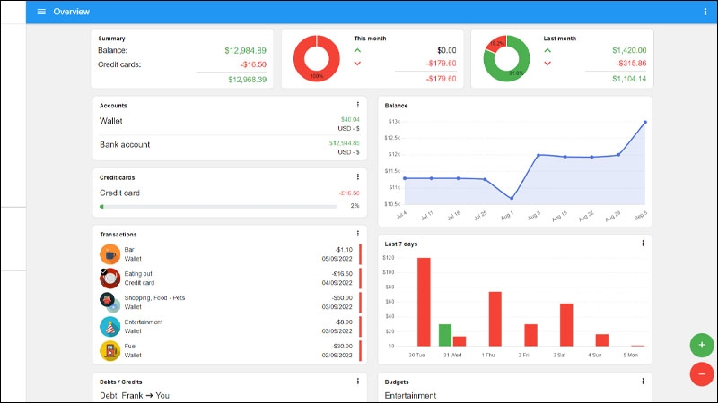This screenshot has width=718, height=403.
Task: Click the summary total $12,968.39
Action: (x=248, y=80)
